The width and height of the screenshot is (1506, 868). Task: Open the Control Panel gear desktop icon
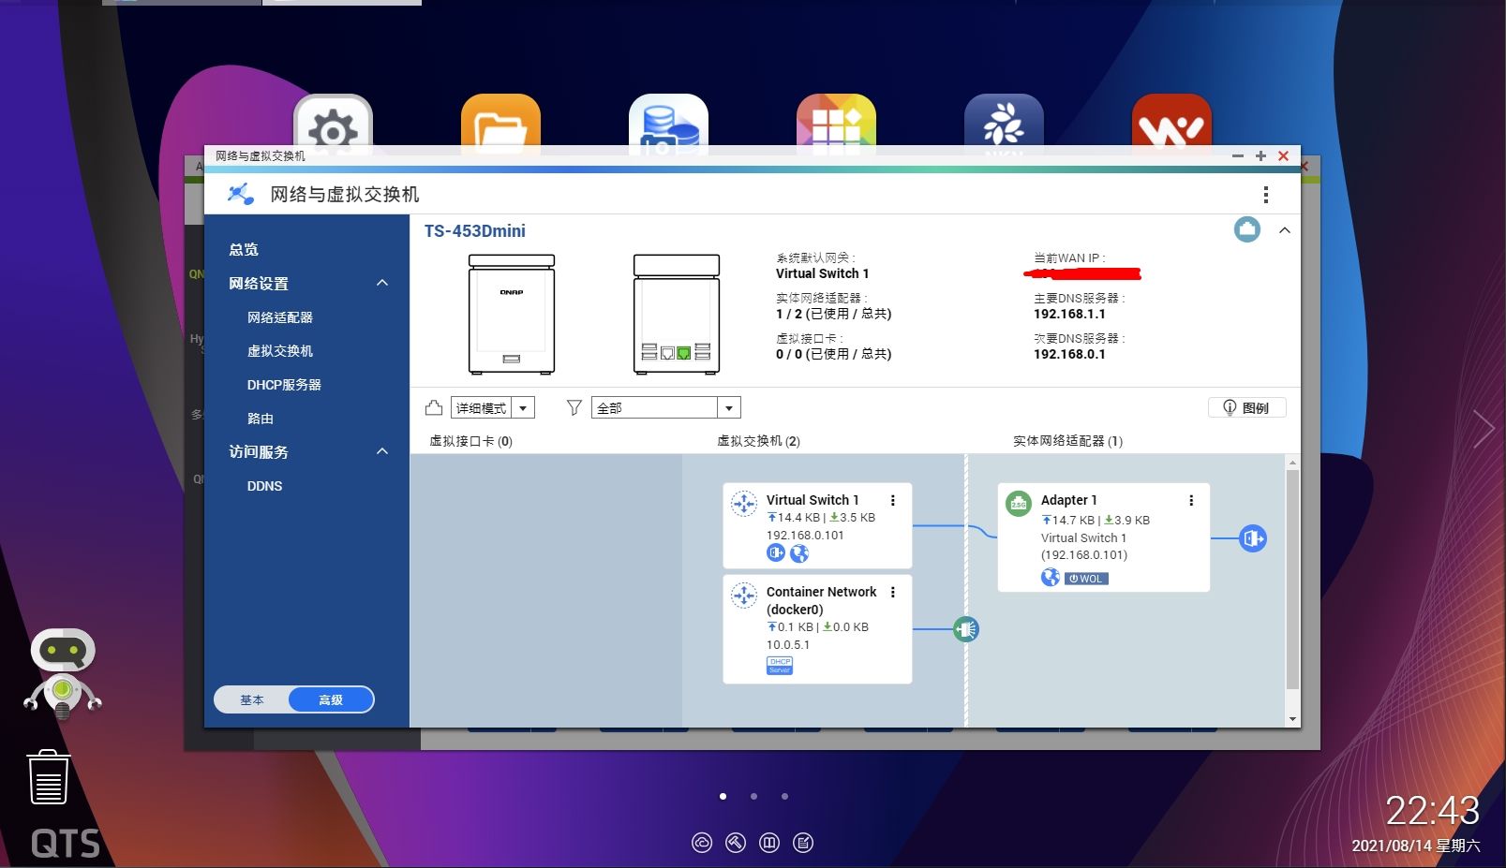point(333,126)
